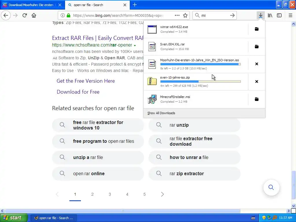Search rar file extractor free download
The height and width of the screenshot is (222, 296).
(195, 141)
